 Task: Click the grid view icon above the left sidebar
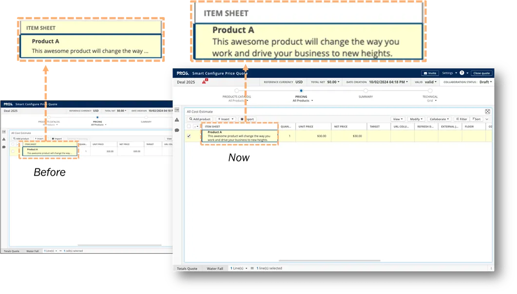[x=177, y=110]
